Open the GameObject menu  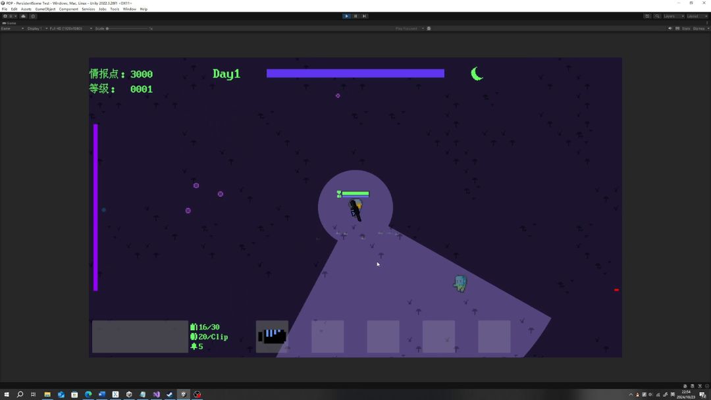[x=45, y=9]
